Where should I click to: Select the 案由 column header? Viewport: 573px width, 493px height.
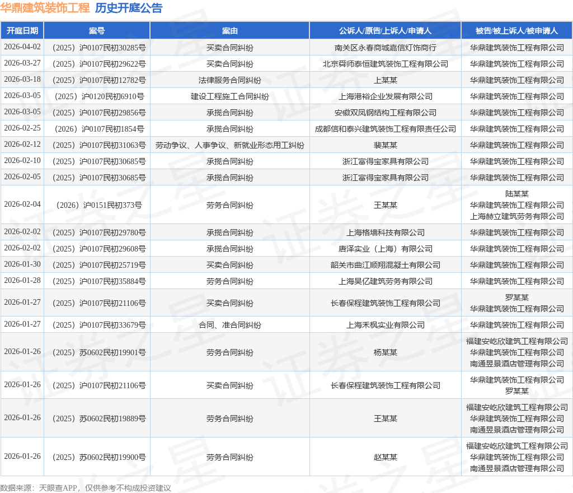click(x=230, y=31)
